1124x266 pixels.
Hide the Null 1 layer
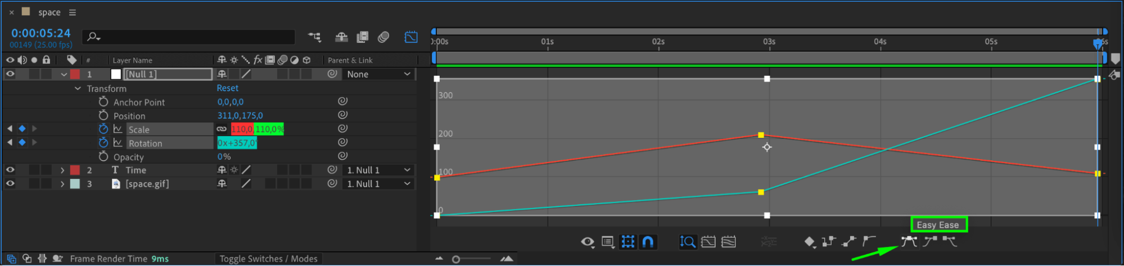(10, 74)
